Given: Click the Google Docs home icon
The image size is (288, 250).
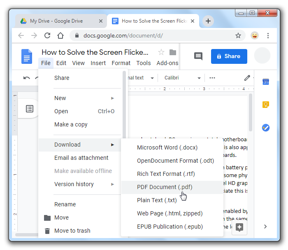Looking at the screenshot, I should pos(27,56).
